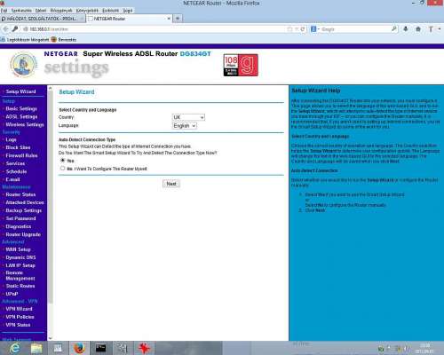Click the round emblem logo left of NETGEAR
The image size is (444, 355).
[24, 65]
